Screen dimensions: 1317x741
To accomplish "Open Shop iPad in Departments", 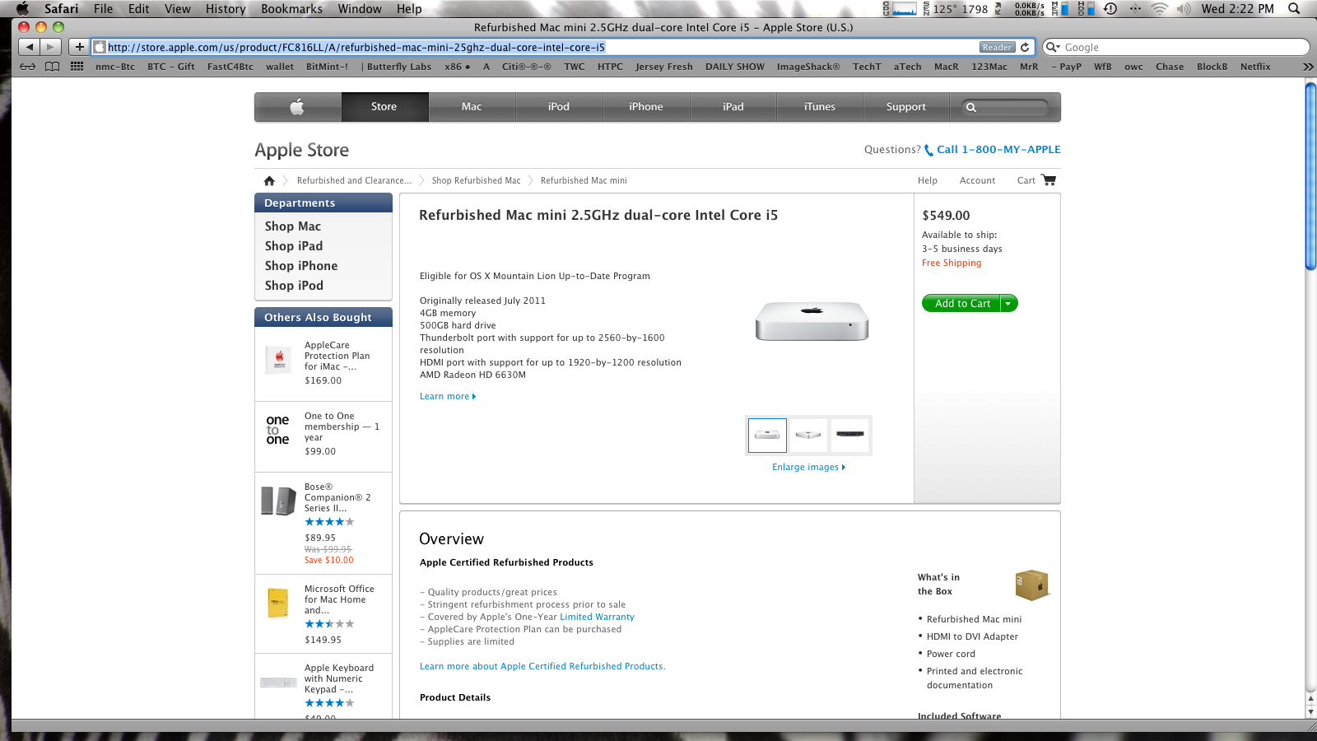I will coord(294,246).
